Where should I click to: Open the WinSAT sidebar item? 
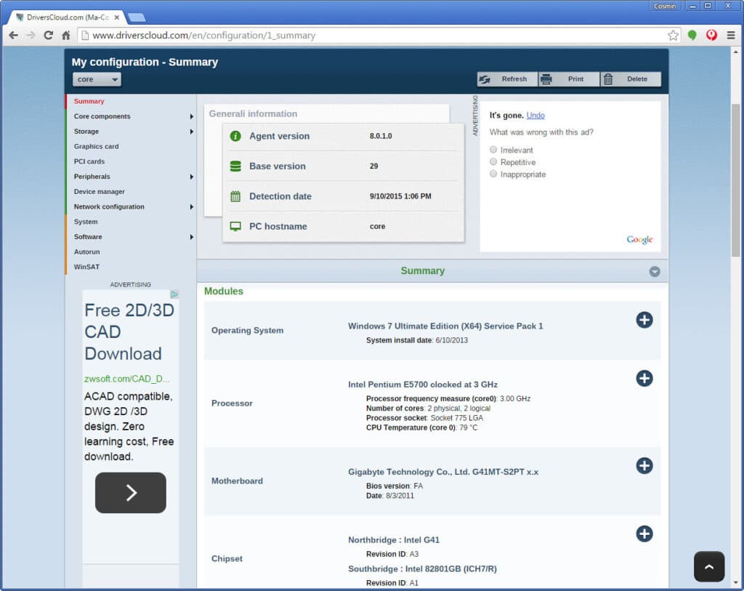[x=87, y=267]
